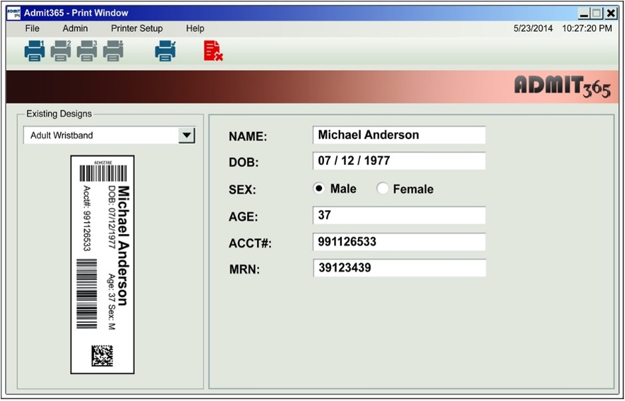Image resolution: width=625 pixels, height=401 pixels.
Task: Click the MRN input field
Action: tap(399, 269)
